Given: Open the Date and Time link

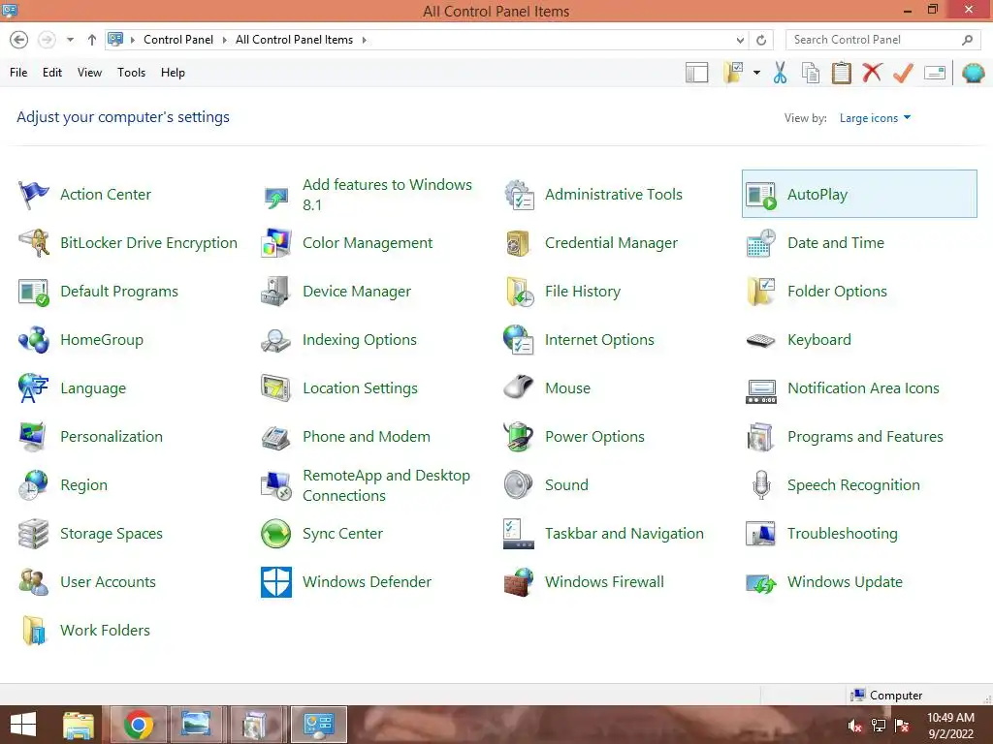Looking at the screenshot, I should [x=835, y=243].
